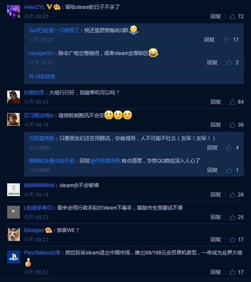Open the @作恶楚克斯 mention link
251x282 pixels.
[105, 161]
